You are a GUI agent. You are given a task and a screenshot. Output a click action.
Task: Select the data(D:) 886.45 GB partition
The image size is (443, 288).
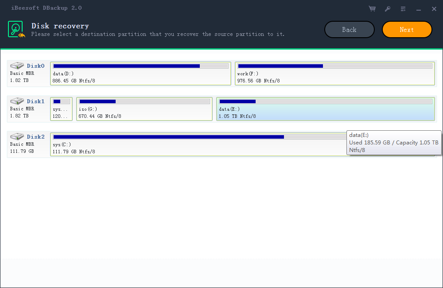click(x=141, y=74)
